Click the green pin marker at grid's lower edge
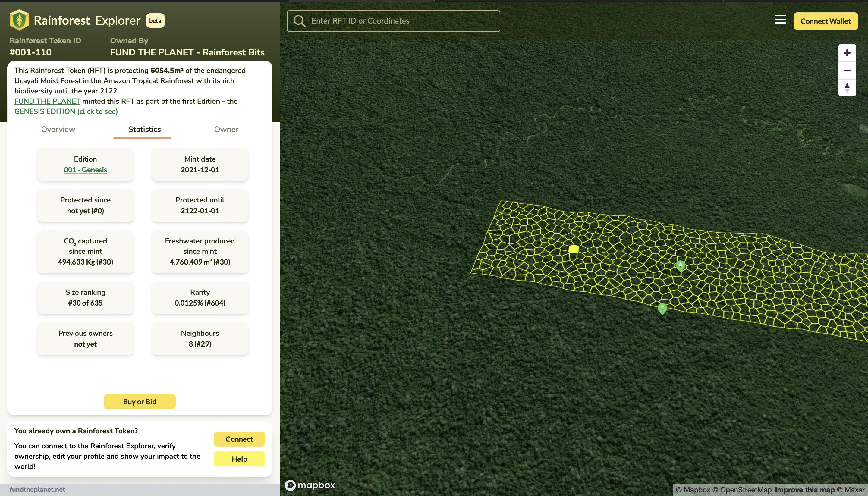This screenshot has width=868, height=496. pyautogui.click(x=662, y=309)
